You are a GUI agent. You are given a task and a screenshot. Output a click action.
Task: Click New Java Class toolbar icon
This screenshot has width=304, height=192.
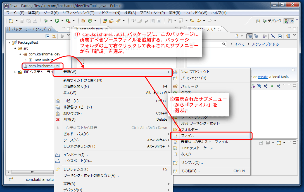tap(90, 21)
